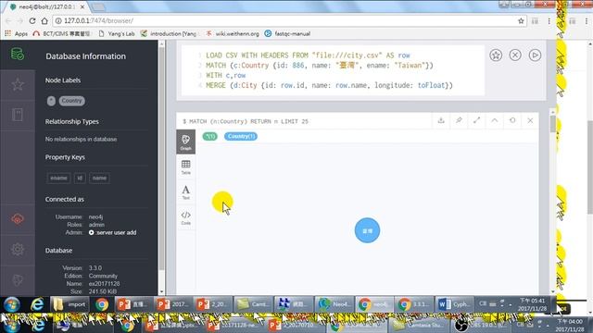Switch to Code view
Screen dimensions: 593x333
point(185,217)
